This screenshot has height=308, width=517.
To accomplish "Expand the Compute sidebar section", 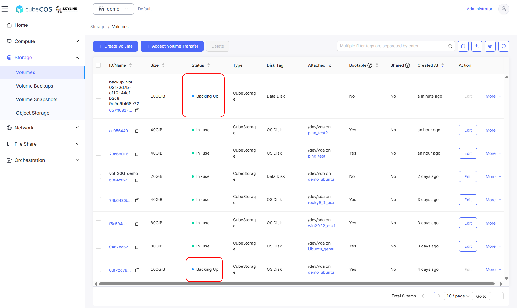I will click(x=42, y=41).
